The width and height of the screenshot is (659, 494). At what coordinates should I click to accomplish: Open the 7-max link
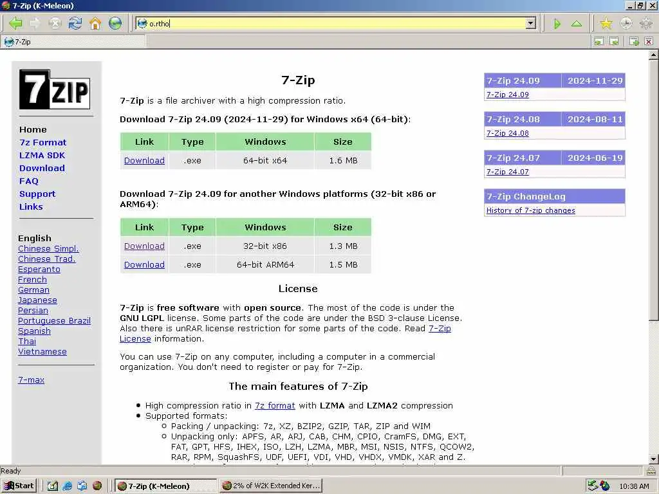pyautogui.click(x=31, y=380)
